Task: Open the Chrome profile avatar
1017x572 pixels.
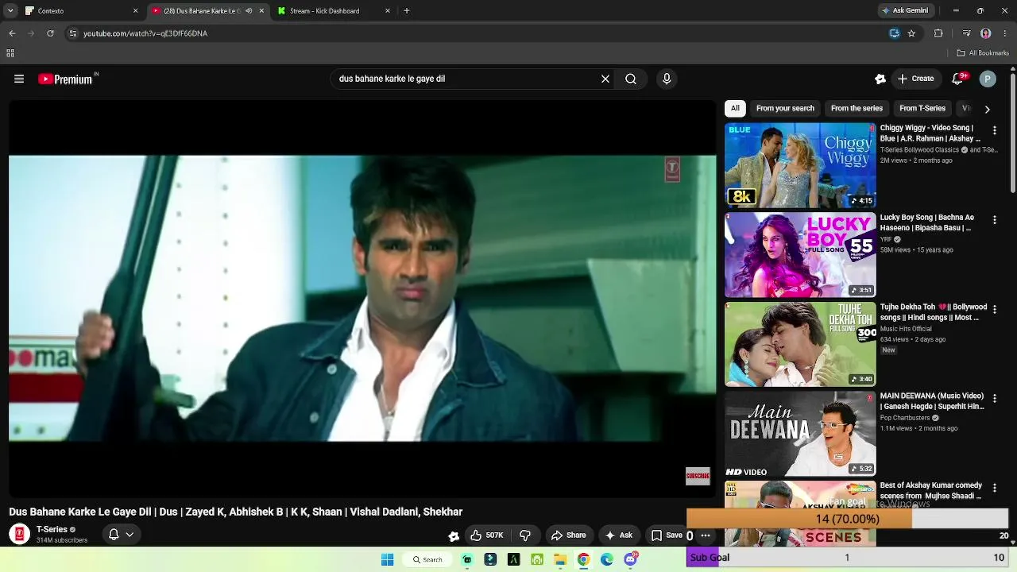Action: pos(986,33)
